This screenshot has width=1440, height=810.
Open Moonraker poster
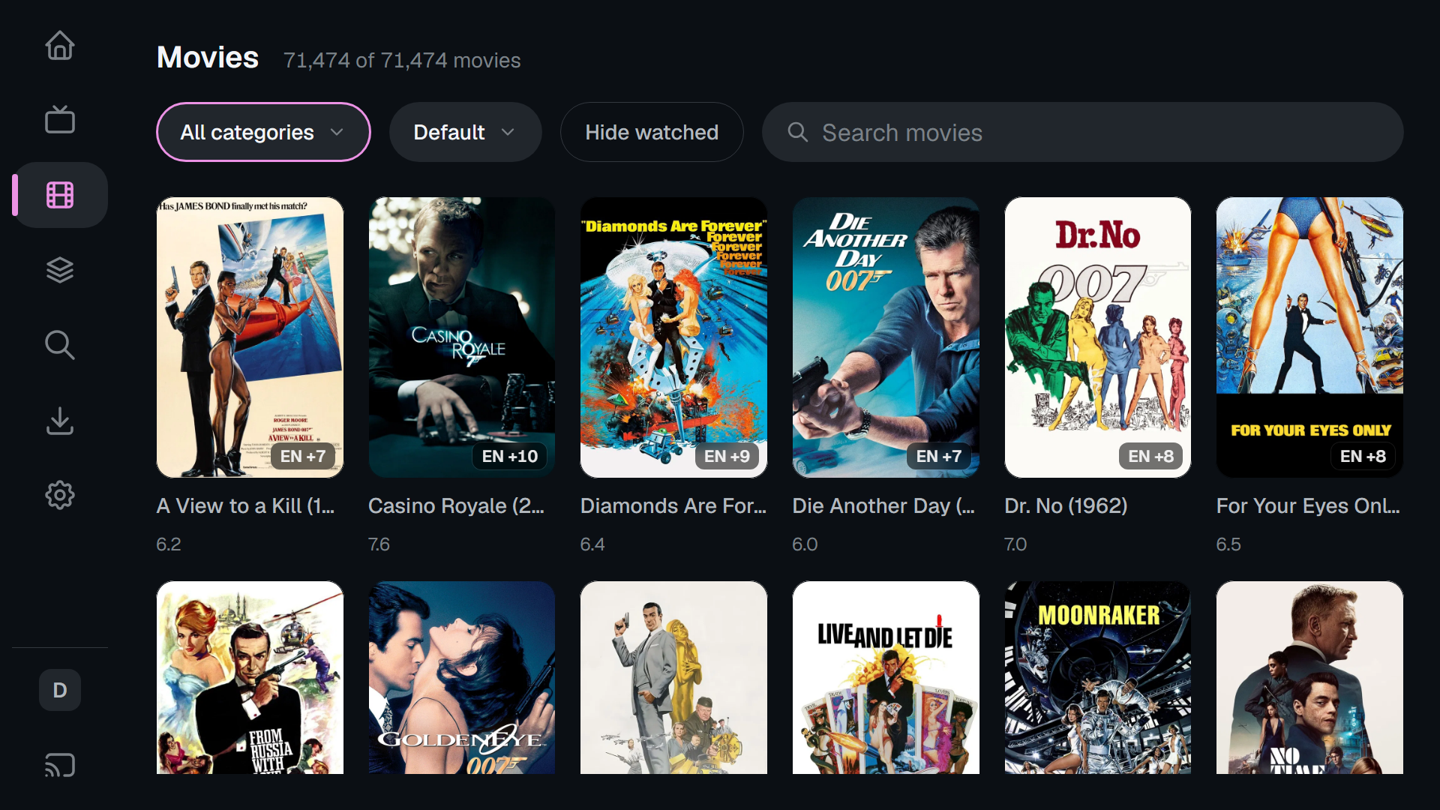click(x=1098, y=677)
